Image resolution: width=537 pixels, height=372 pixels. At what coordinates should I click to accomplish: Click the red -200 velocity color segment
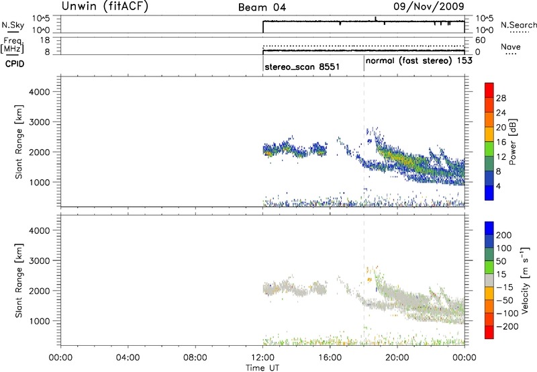tap(489, 332)
